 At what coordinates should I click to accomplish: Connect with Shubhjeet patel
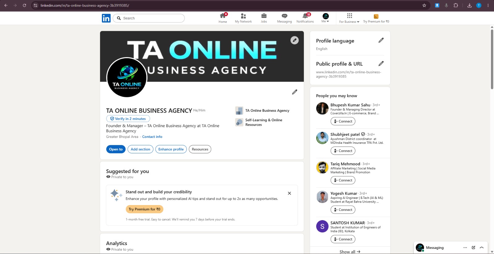[x=343, y=151]
